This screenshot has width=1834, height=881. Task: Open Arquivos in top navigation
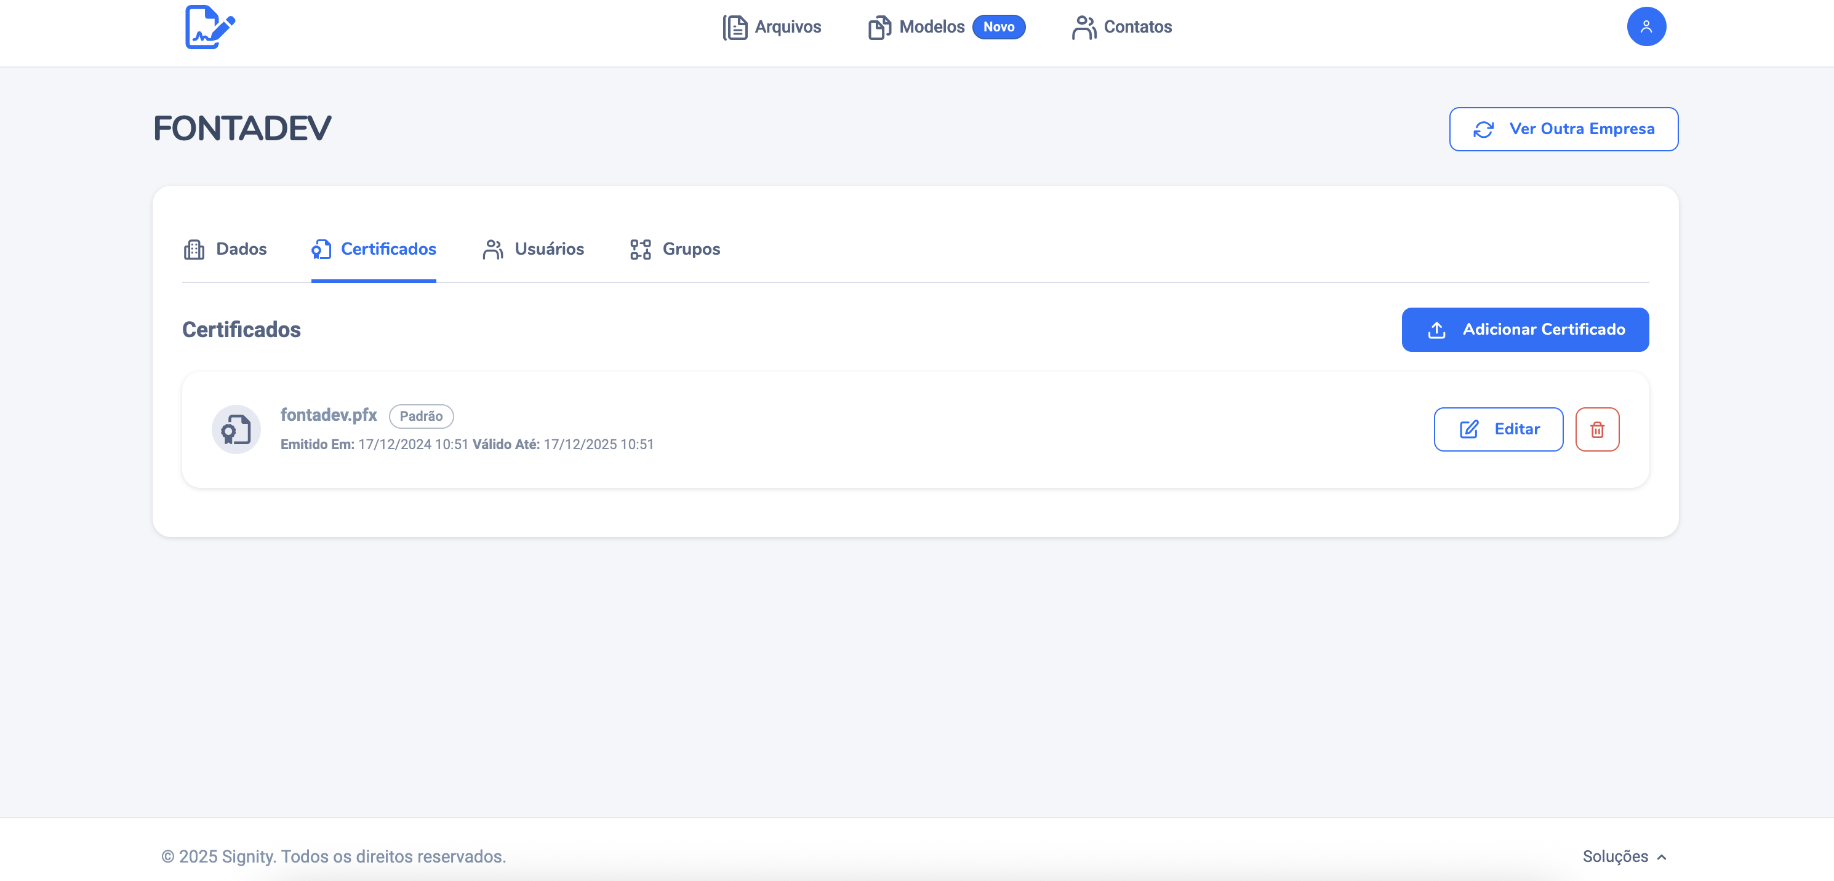pos(772,27)
